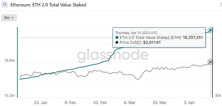Click the '6. Mar' date label
The width and height of the screenshot is (222, 106).
point(129,102)
